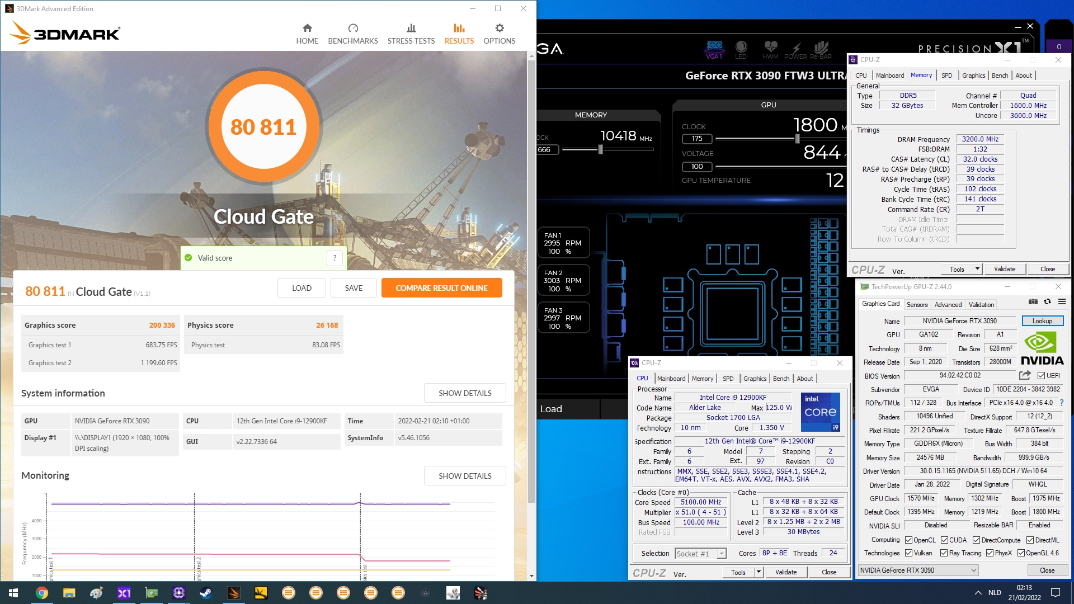Select the VGA 1 icon in Precision X1
Viewport: 1074px width, 604px height.
click(x=714, y=50)
